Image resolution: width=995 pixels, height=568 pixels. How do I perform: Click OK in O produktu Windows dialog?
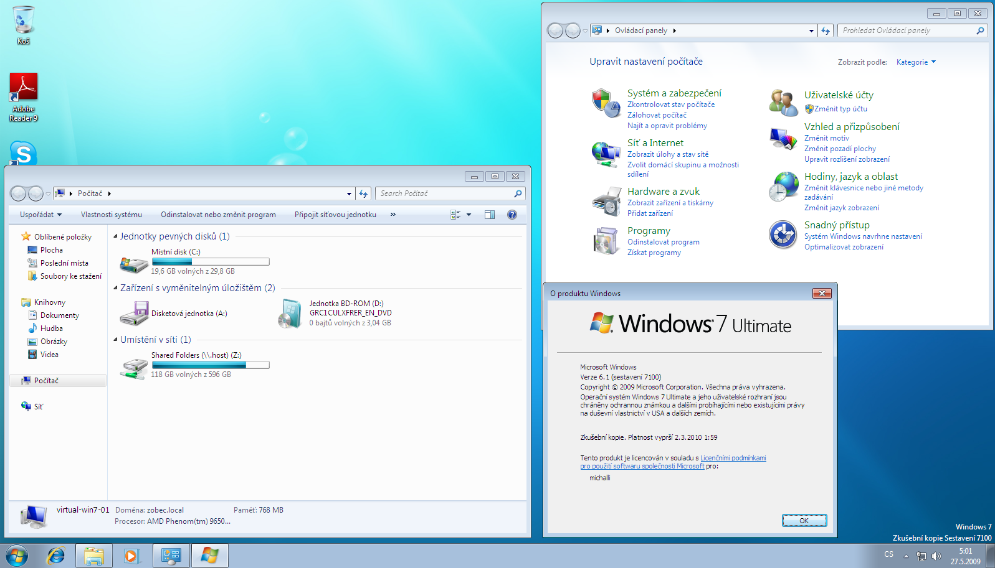tap(804, 521)
